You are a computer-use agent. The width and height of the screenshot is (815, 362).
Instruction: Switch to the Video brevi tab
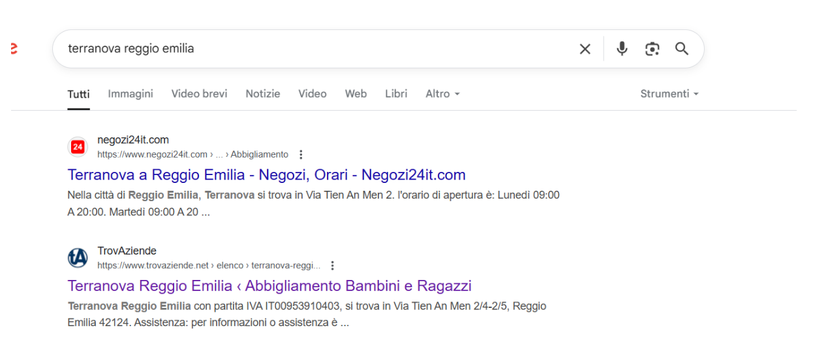(199, 94)
